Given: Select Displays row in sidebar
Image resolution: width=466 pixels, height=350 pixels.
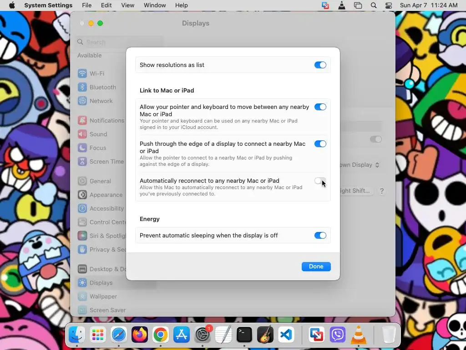Looking at the screenshot, I should 116,283.
